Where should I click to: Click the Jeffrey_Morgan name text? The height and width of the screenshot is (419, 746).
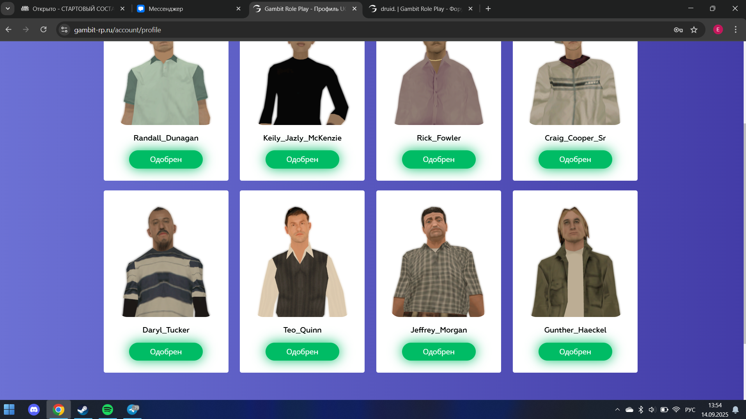[439, 330]
